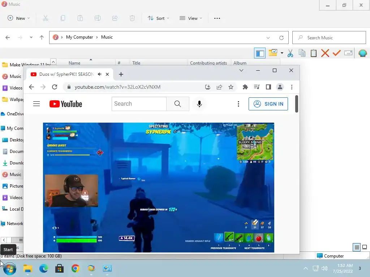370x277 pixels.
Task: Open Chrome three-dot menu
Action: [292, 87]
